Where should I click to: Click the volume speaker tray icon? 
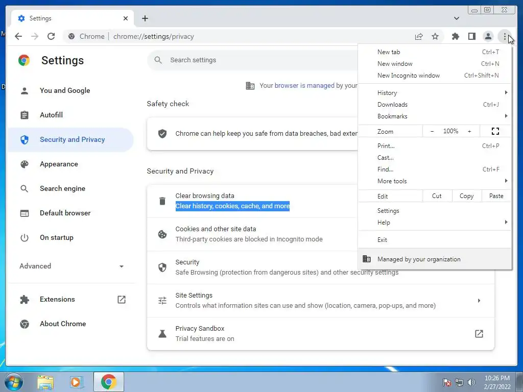[x=471, y=382]
